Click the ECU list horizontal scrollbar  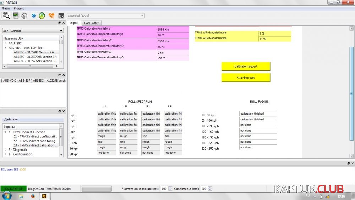click(30, 66)
